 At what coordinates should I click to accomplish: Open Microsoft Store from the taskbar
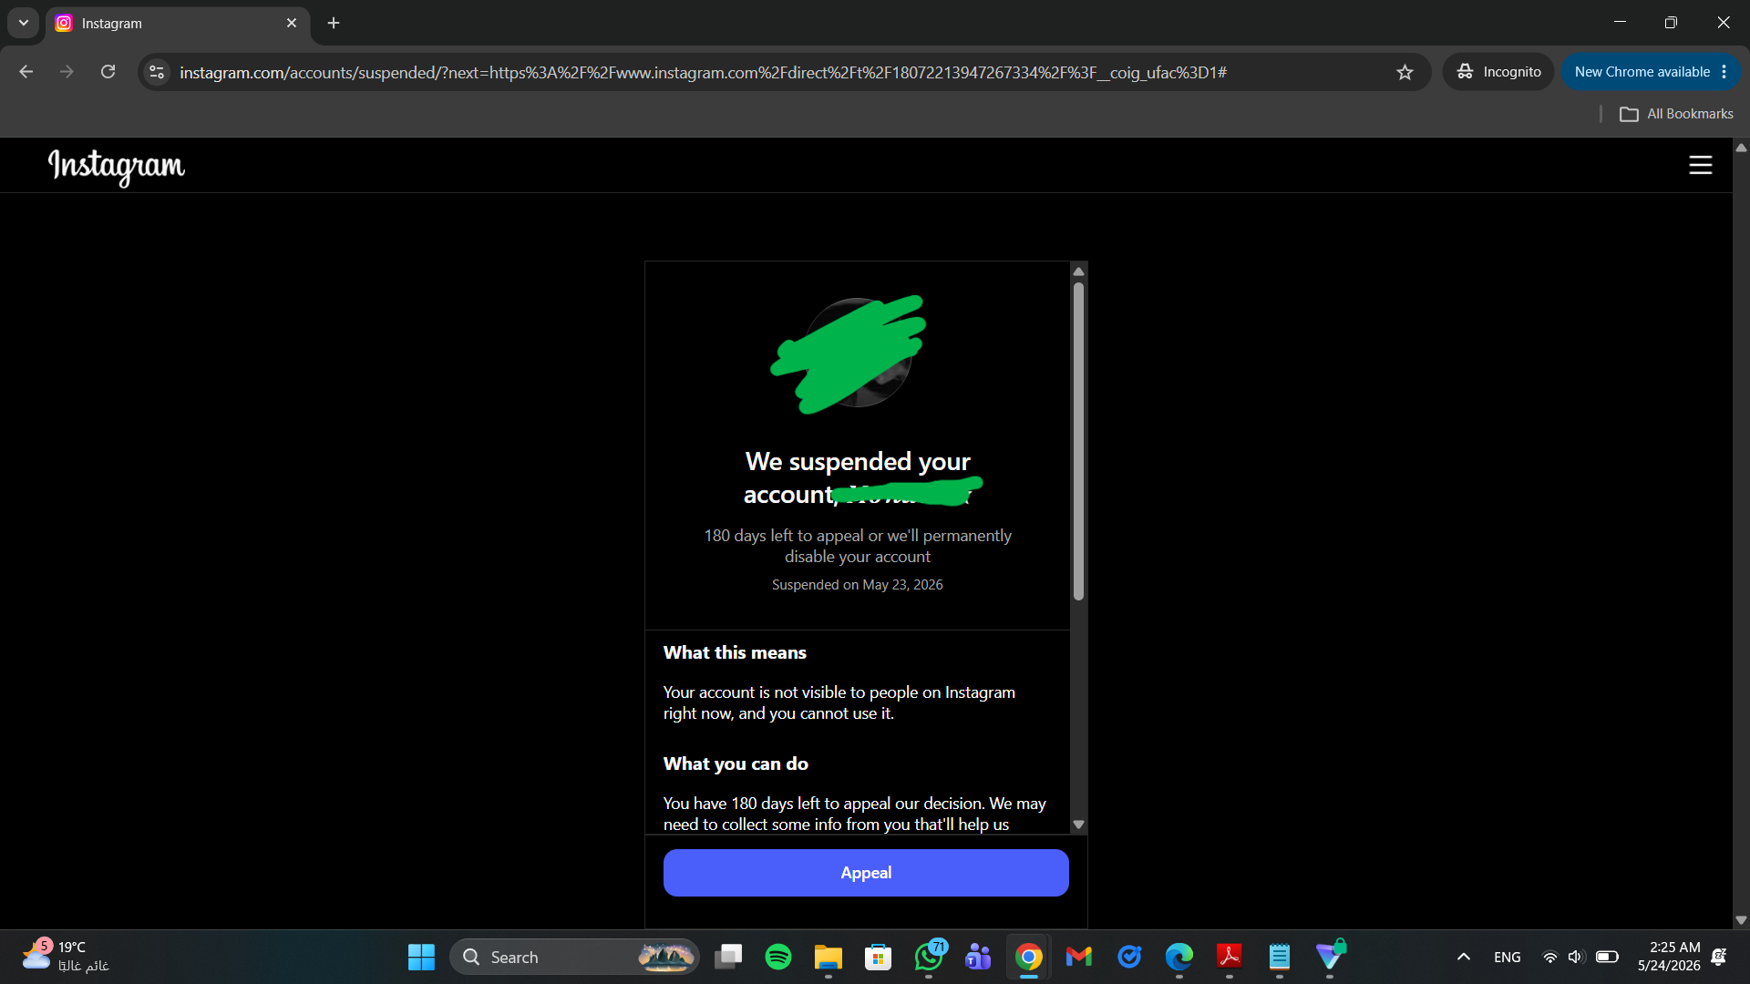[x=879, y=957]
